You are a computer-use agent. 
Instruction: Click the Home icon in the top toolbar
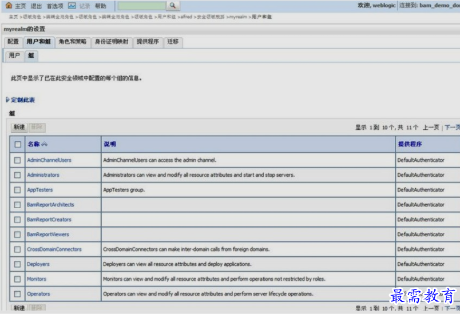coord(9,5)
